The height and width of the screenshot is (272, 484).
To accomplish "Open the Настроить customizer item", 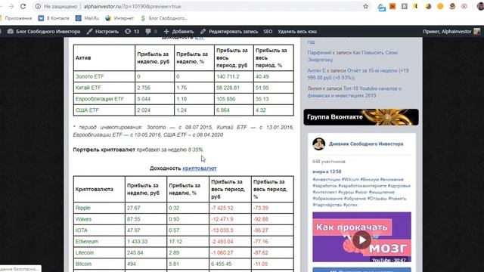I will tap(103, 32).
